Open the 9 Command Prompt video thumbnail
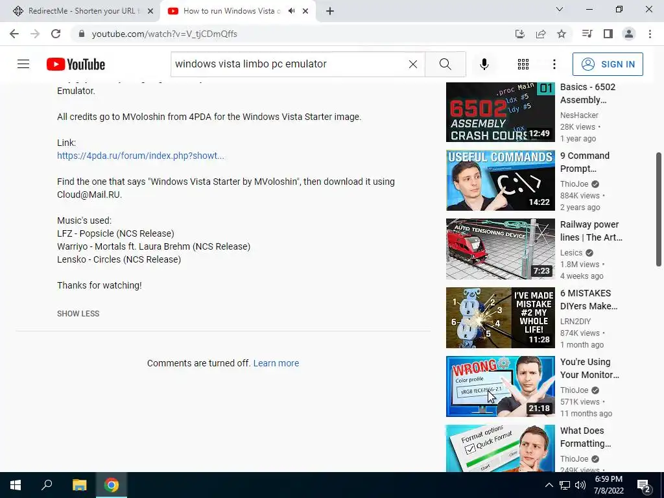 (500, 180)
